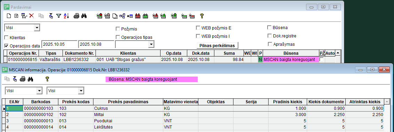The height and width of the screenshot is (132, 394).
Task: Toggle PŽ checkbox in operation 010000006815 row
Action: (x=321, y=59)
